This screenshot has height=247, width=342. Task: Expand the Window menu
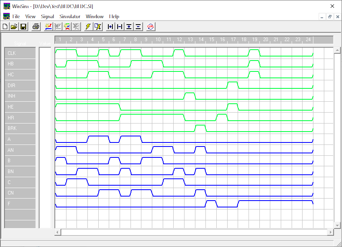[94, 17]
